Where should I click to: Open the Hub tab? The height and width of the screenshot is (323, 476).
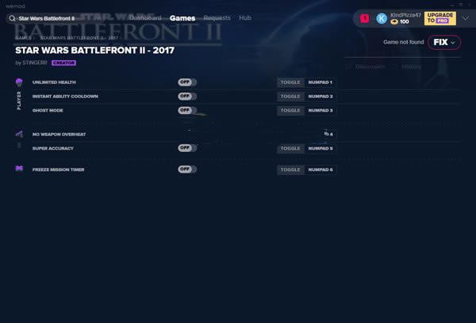click(245, 17)
